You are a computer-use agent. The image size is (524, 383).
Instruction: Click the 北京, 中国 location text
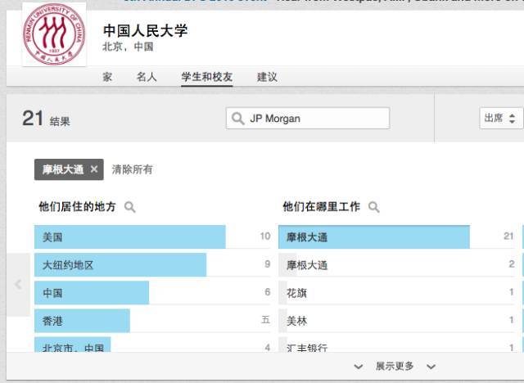pos(128,47)
